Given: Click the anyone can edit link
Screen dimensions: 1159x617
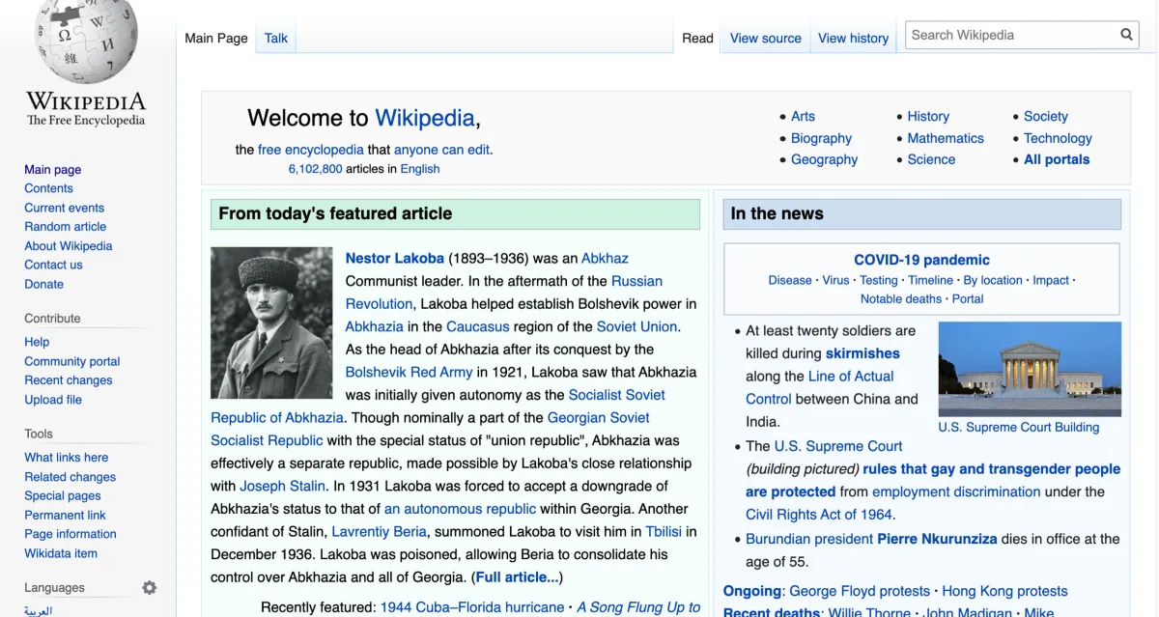Looking at the screenshot, I should 441,150.
